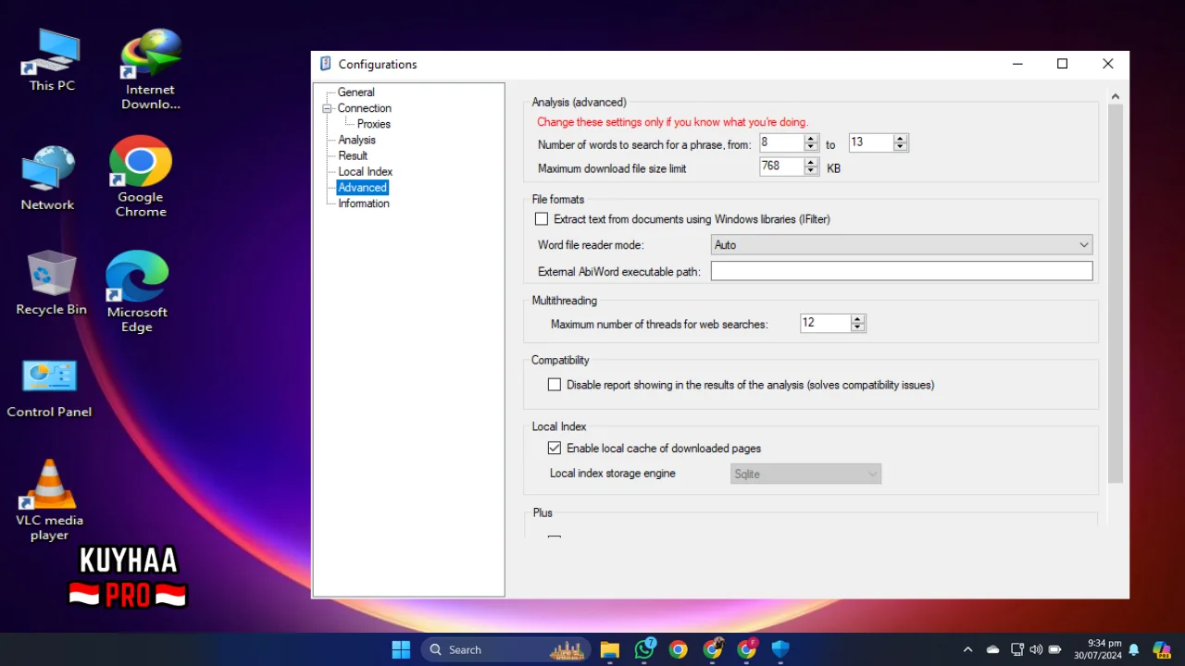Click the OneDrive cloud tray icon
This screenshot has height=666, width=1185.
point(992,649)
